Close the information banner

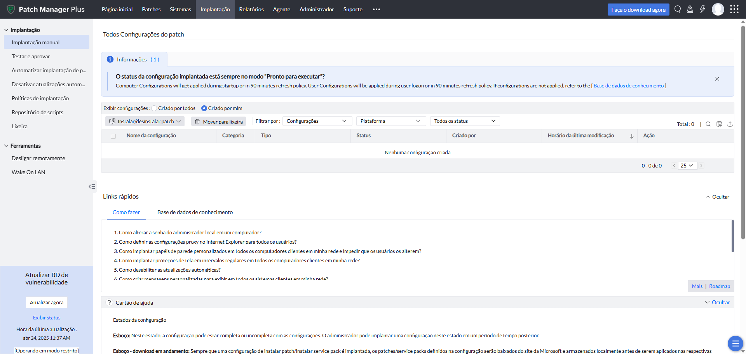[717, 79]
